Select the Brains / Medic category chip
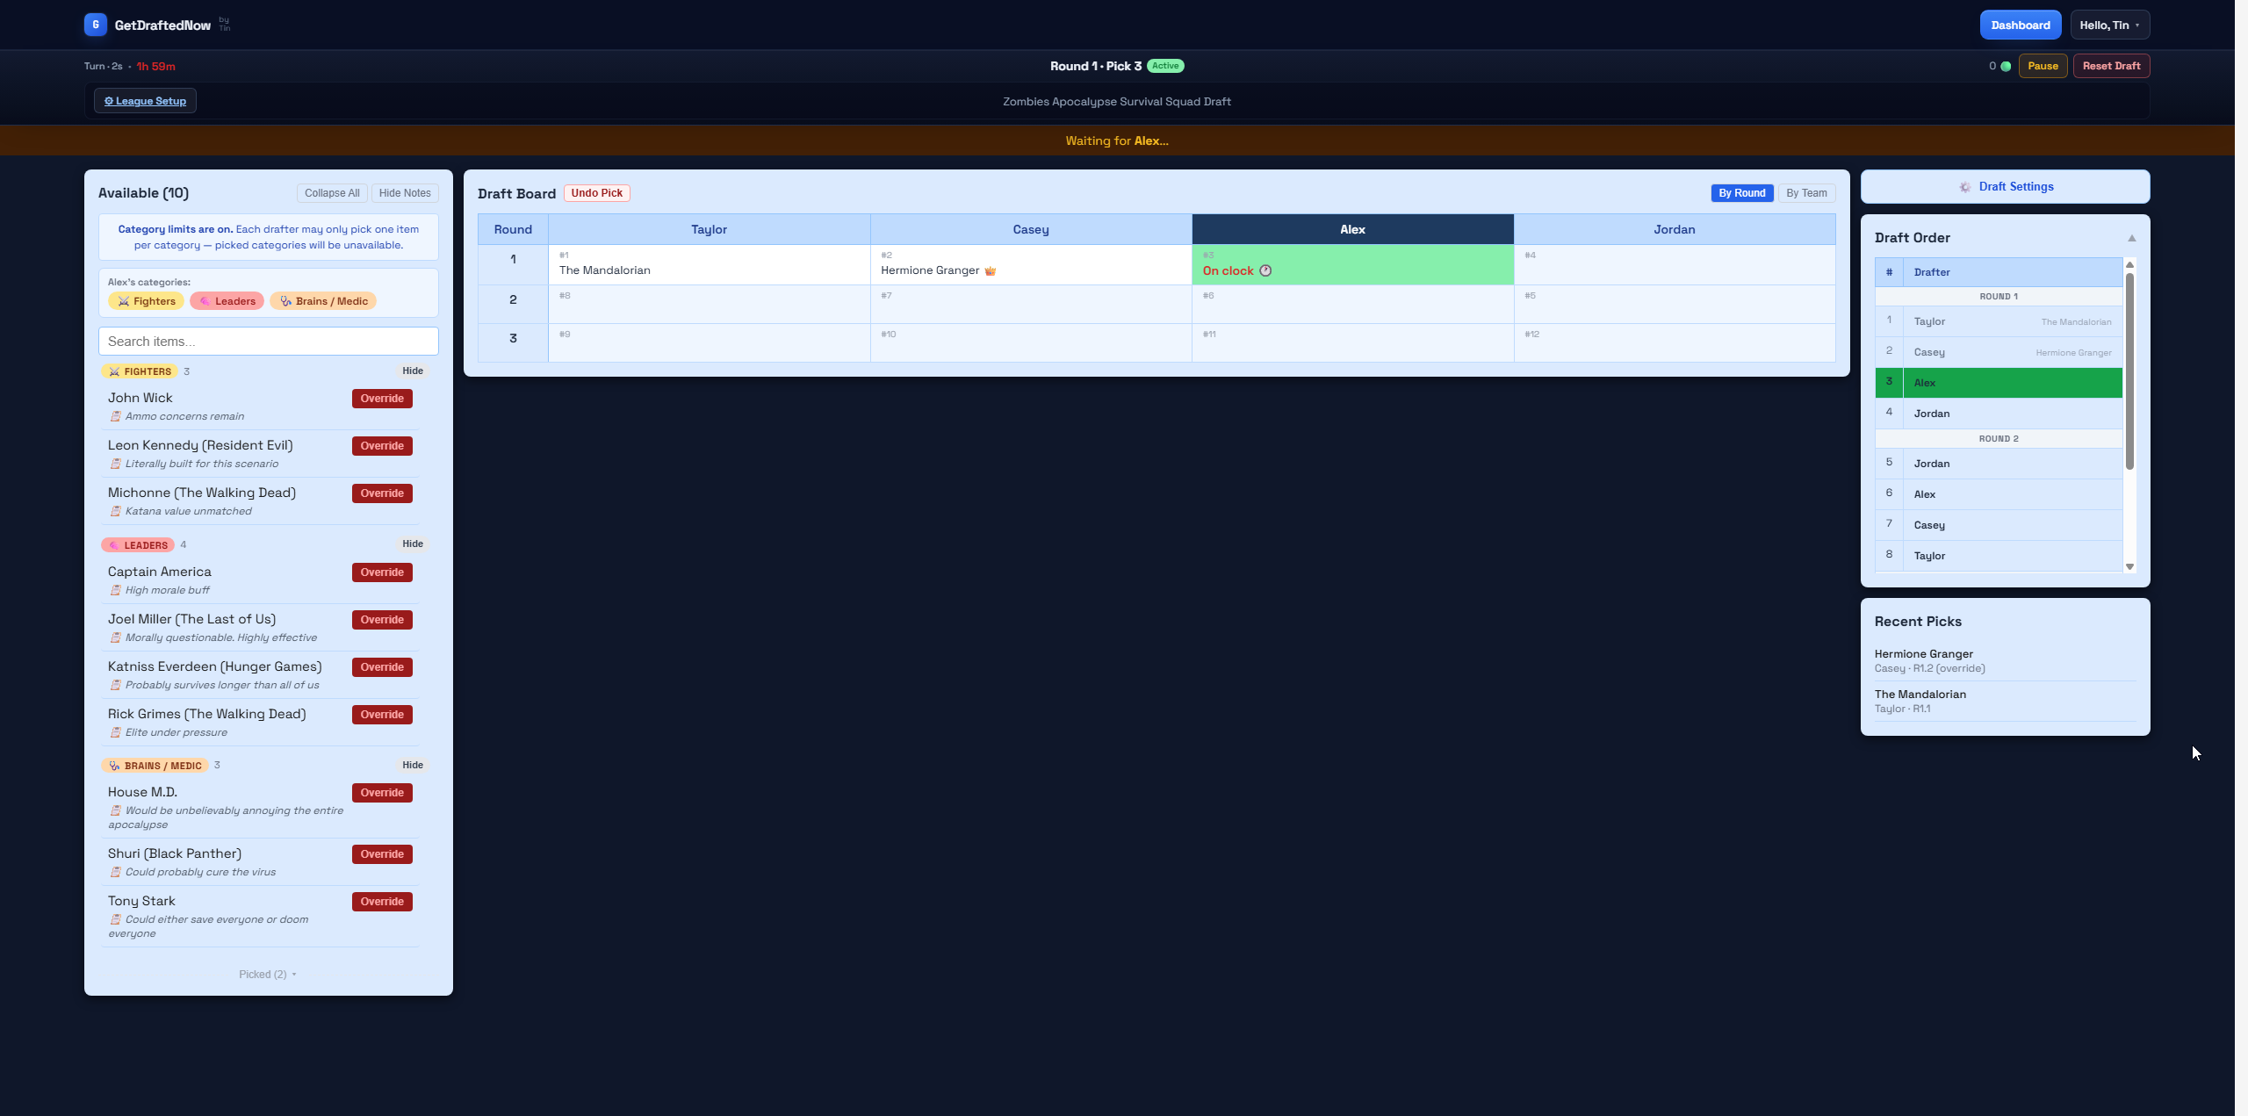Viewport: 2248px width, 1116px height. (x=323, y=301)
